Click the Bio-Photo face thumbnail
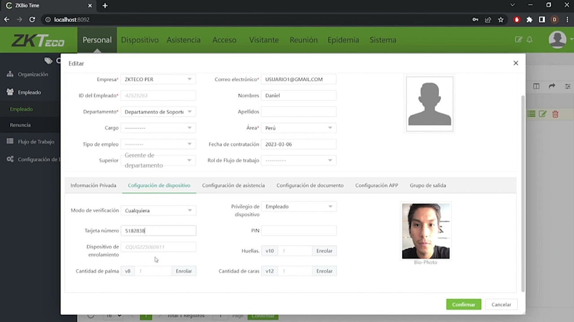 tap(426, 231)
